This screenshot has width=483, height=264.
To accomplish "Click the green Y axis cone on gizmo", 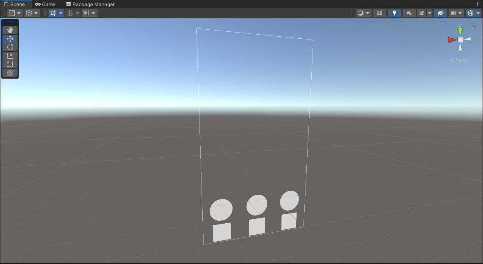I will [460, 31].
